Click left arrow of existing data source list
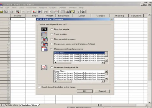Image resolution: width=152 pixels, height=108 pixels. 55,63
